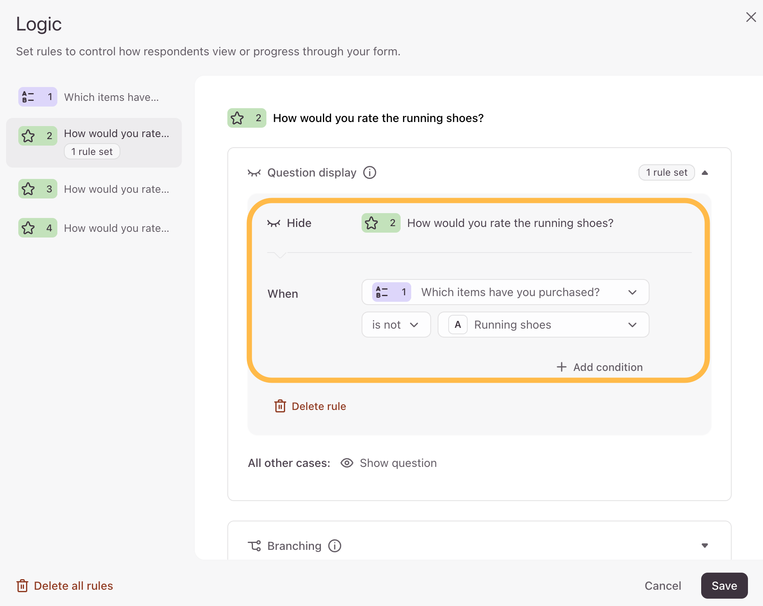Viewport: 763px width, 606px height.
Task: Click the '1 rule set' badge in sidebar
Action: point(92,151)
